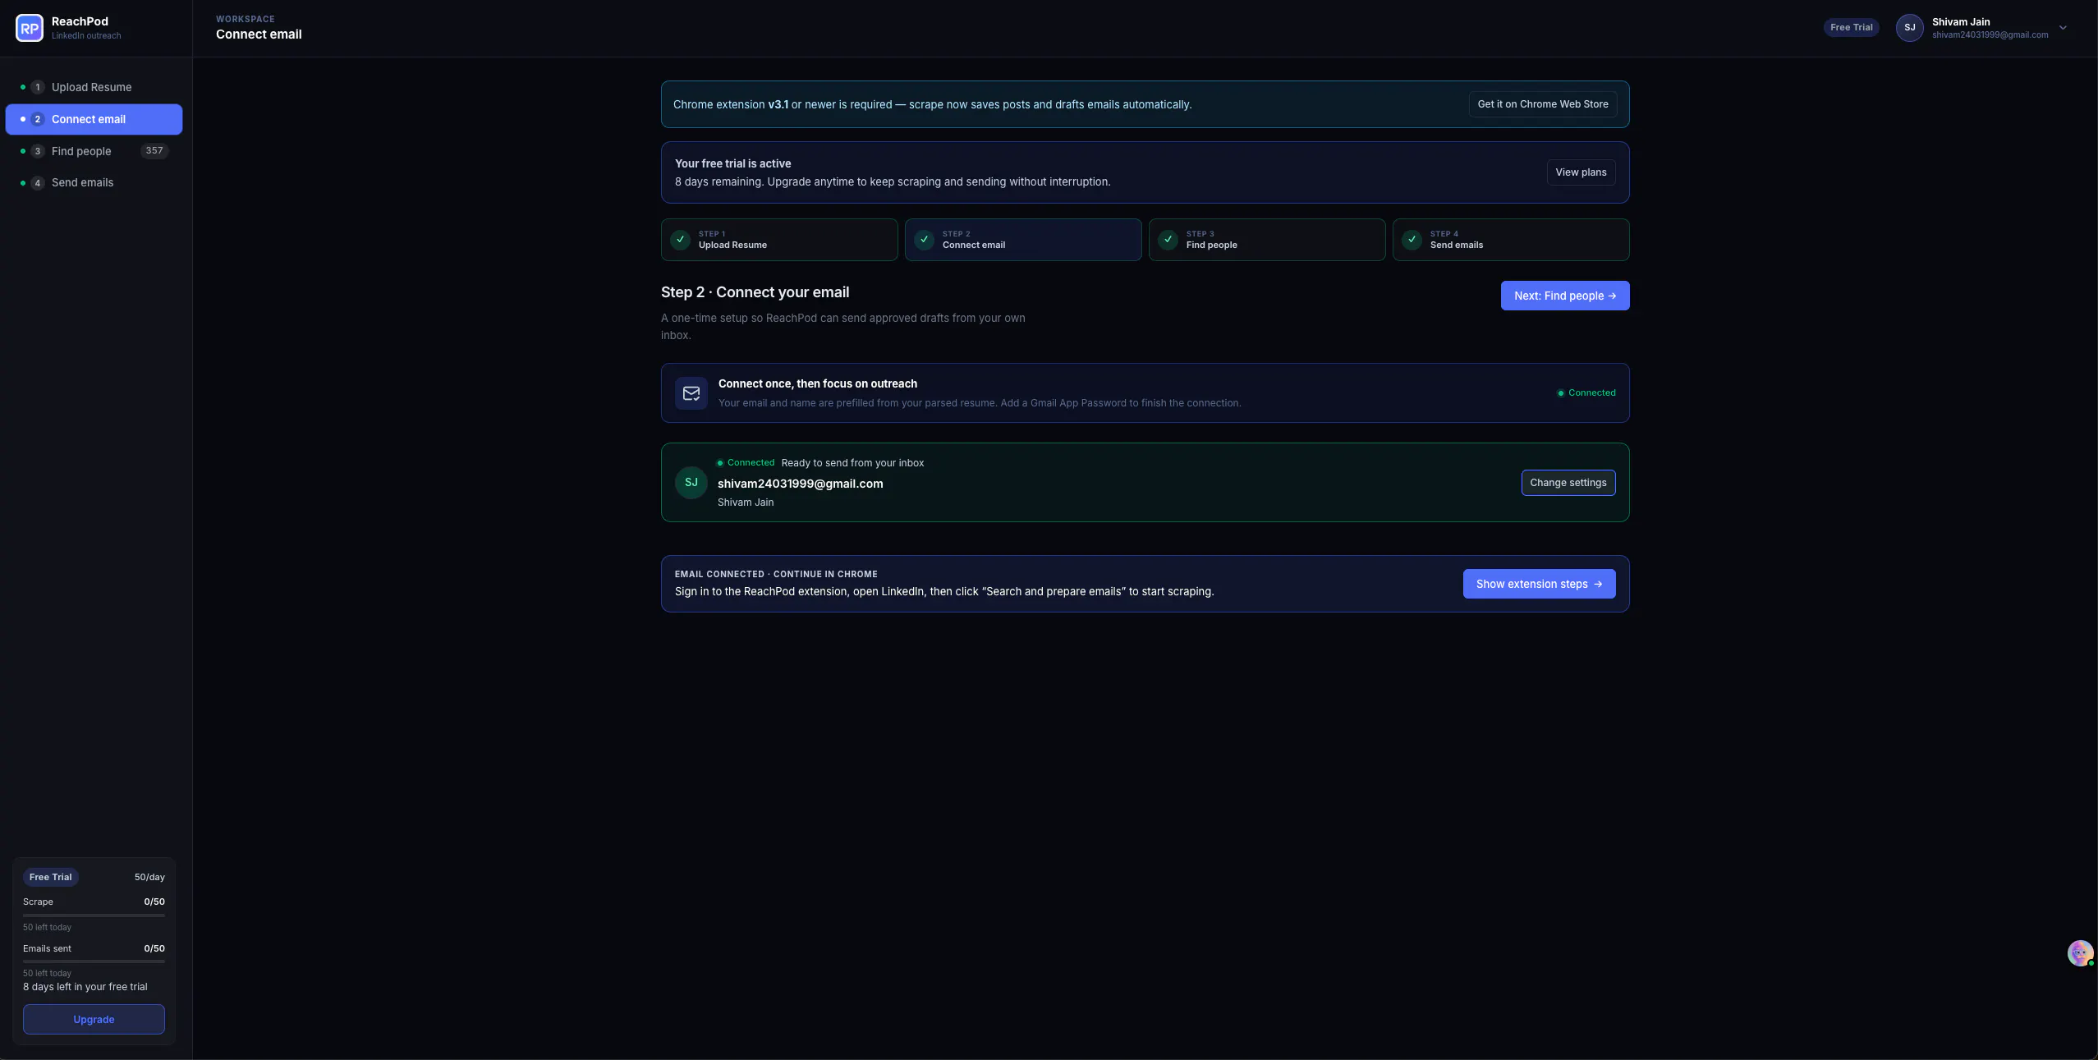Click the envelope icon in connect card
This screenshot has height=1060, width=2098.
[x=691, y=393]
